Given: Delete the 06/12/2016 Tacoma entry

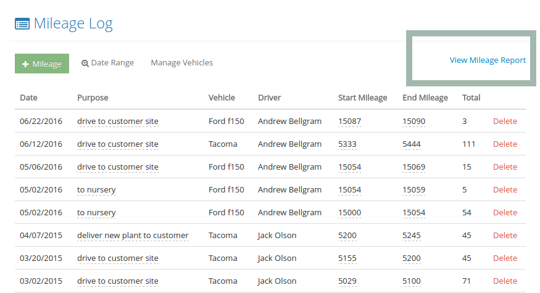Looking at the screenshot, I should point(505,144).
